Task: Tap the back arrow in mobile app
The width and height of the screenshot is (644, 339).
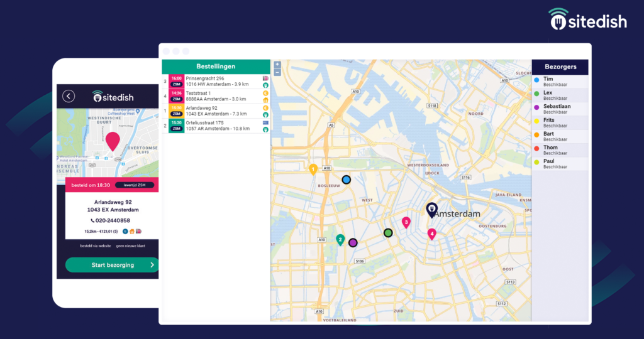Action: click(x=69, y=96)
